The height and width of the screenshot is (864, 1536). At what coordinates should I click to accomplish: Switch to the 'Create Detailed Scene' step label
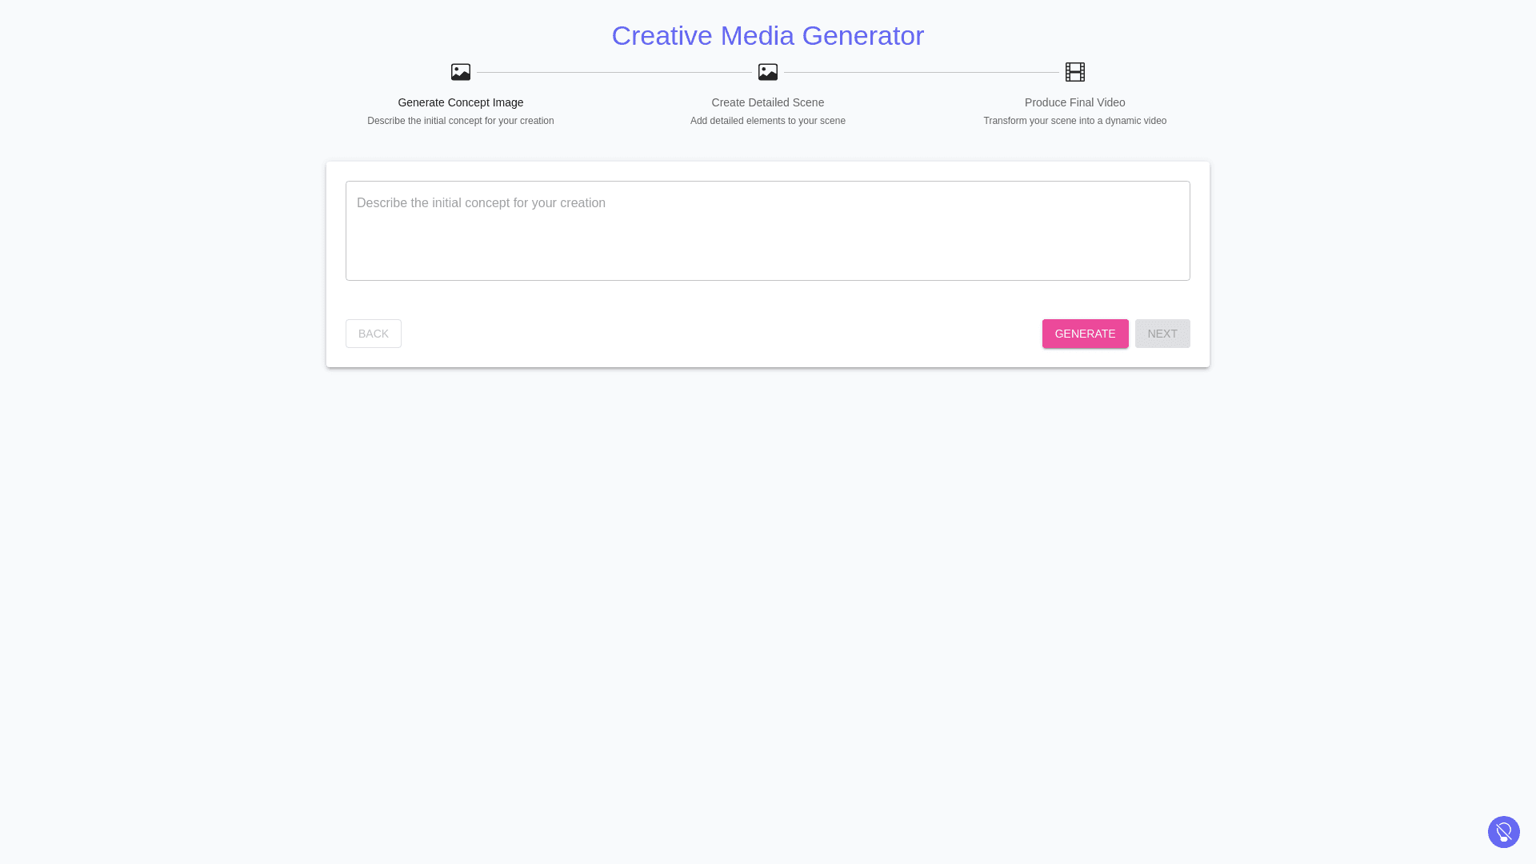tap(767, 102)
